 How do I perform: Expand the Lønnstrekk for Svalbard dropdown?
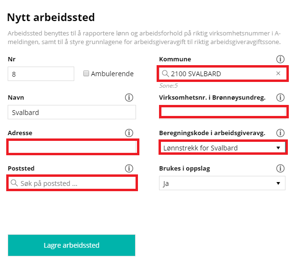click(x=223, y=148)
